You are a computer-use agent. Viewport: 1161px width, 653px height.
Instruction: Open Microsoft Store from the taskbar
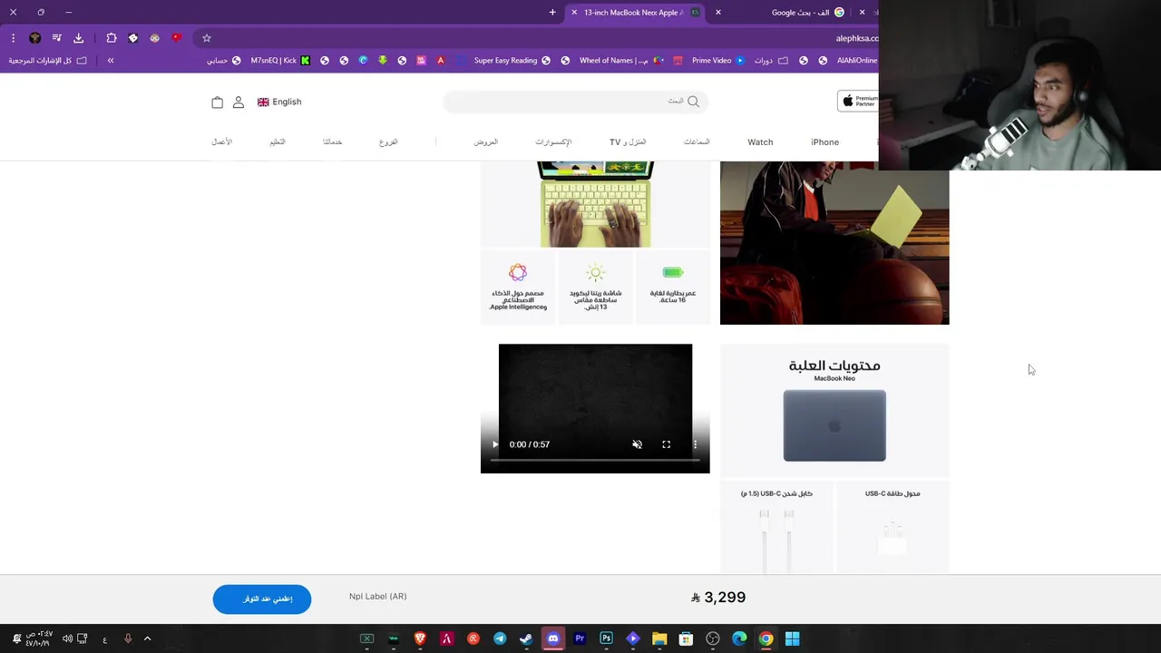pyautogui.click(x=686, y=638)
